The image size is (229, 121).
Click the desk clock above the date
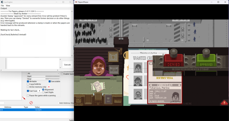[78, 100]
